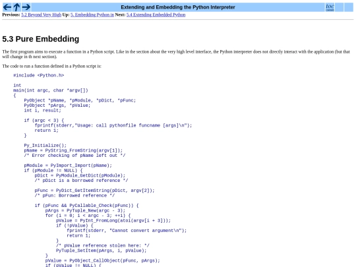Click the '5.3 Pure Embedding' heading
Image resolution: width=356 pixels, height=267 pixels.
click(41, 39)
